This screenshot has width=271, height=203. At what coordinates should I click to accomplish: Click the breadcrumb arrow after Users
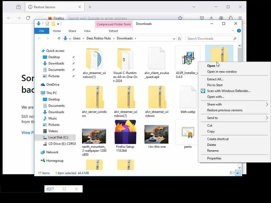pyautogui.click(x=83, y=38)
